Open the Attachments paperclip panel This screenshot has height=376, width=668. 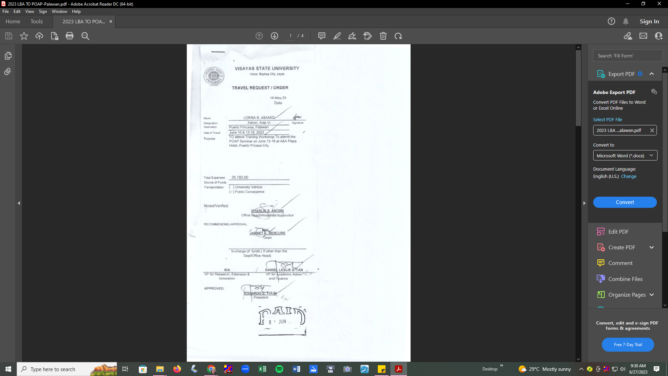(x=8, y=72)
